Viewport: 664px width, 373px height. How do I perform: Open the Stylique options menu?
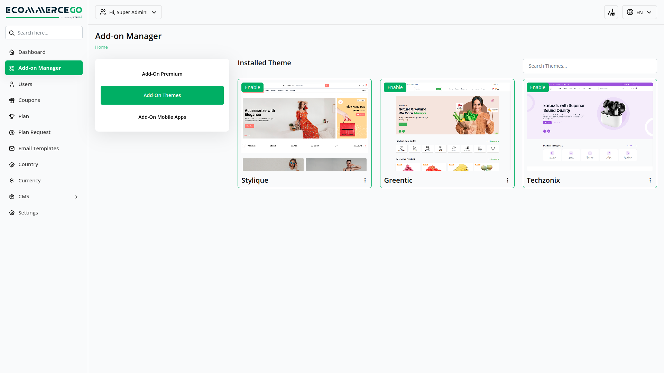click(365, 180)
